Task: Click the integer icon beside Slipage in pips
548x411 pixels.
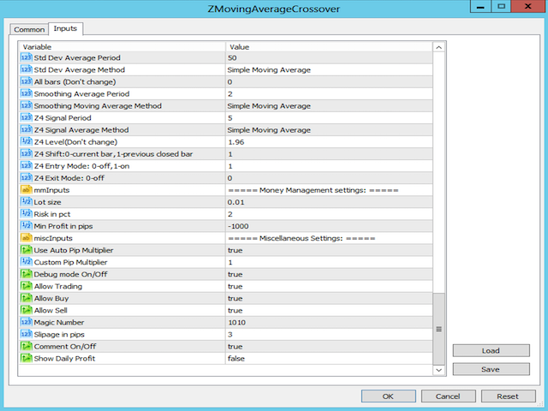Action: point(27,335)
